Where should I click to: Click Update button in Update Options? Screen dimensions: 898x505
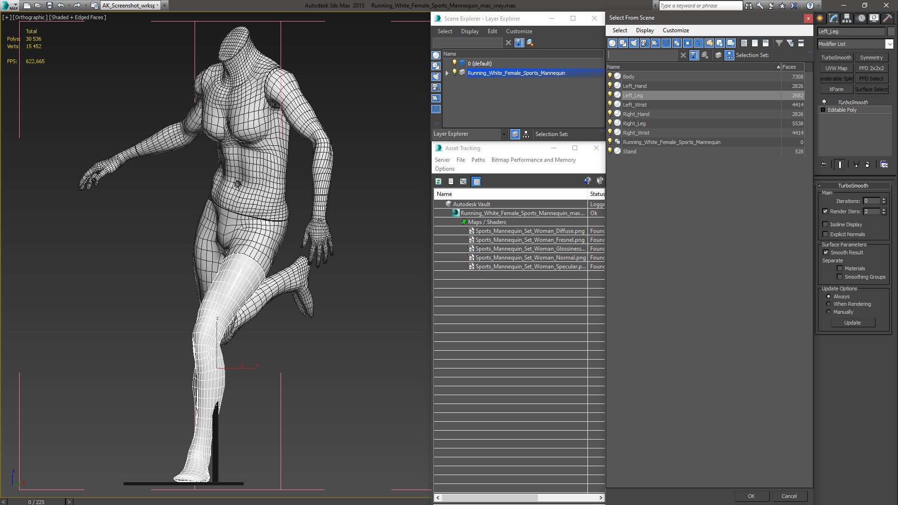pyautogui.click(x=852, y=323)
